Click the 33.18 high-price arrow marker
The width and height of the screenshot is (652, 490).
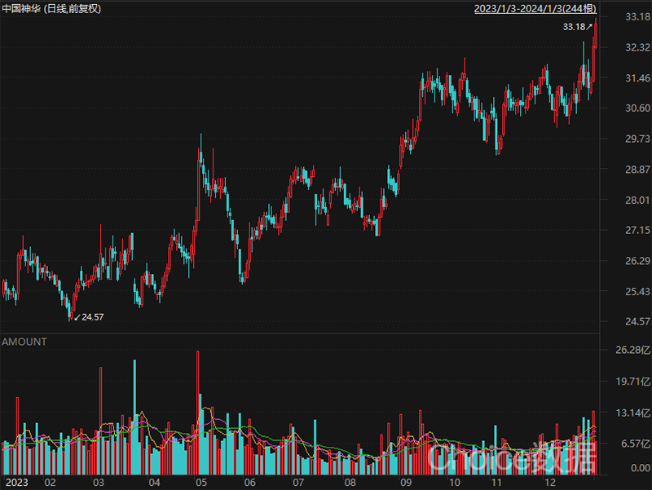click(578, 27)
